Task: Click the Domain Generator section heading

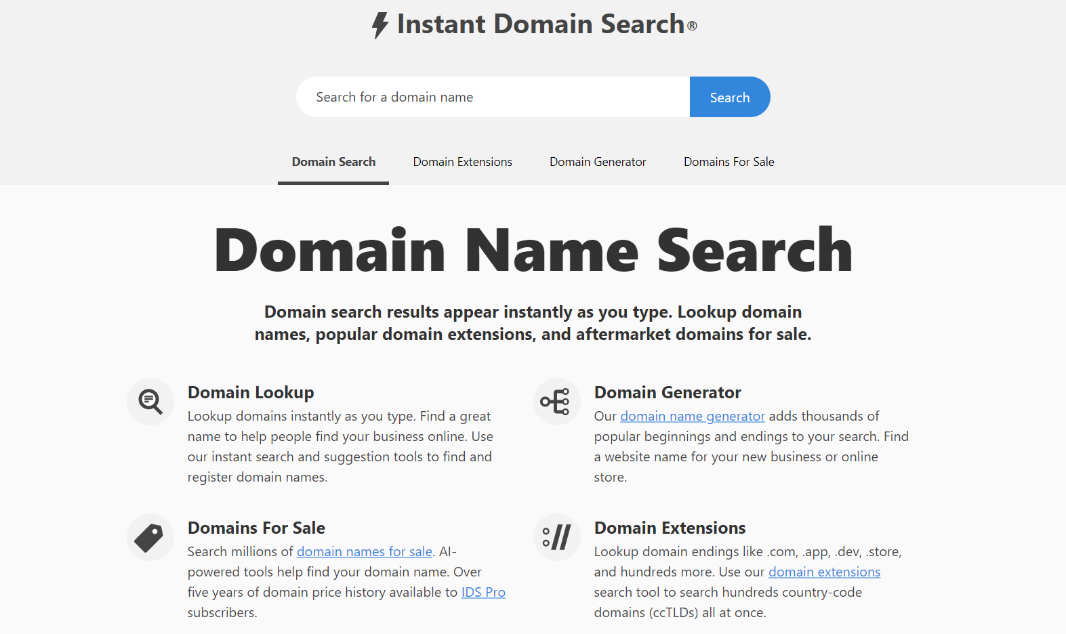Action: pos(668,393)
